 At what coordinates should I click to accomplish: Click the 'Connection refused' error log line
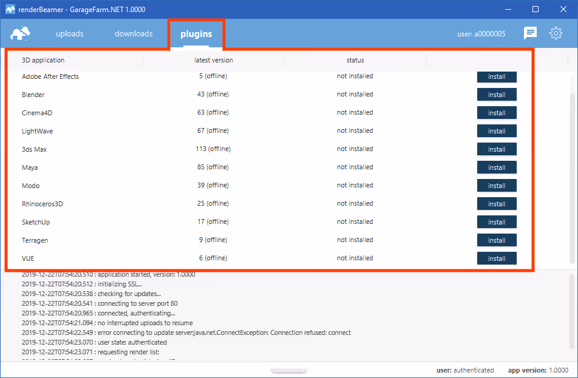[186, 332]
